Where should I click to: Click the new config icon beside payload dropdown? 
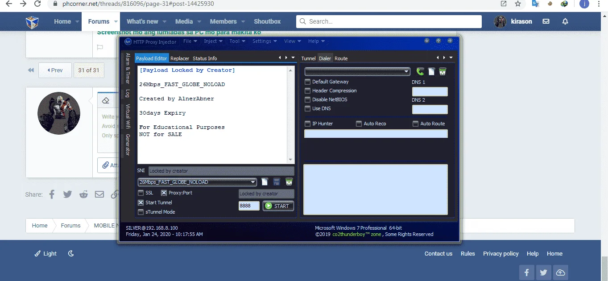(x=265, y=182)
